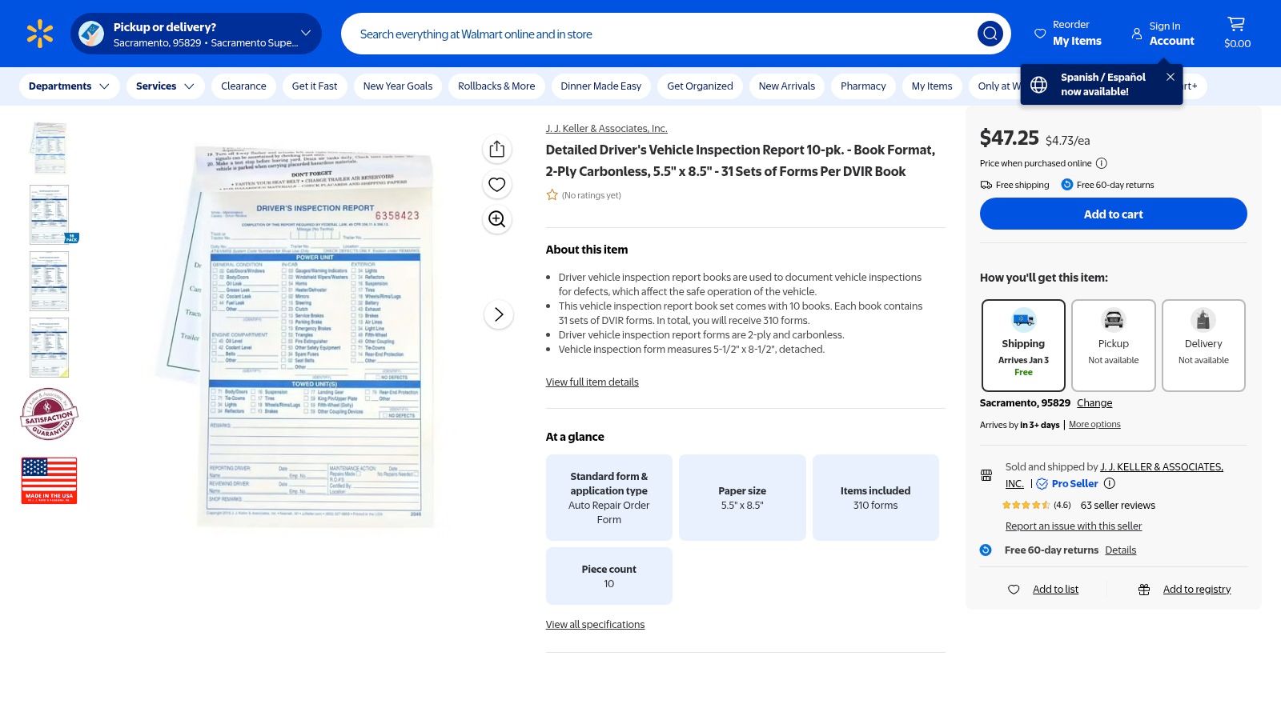The height and width of the screenshot is (720, 1281).
Task: Select fourth product thumbnail
Action: 49,347
